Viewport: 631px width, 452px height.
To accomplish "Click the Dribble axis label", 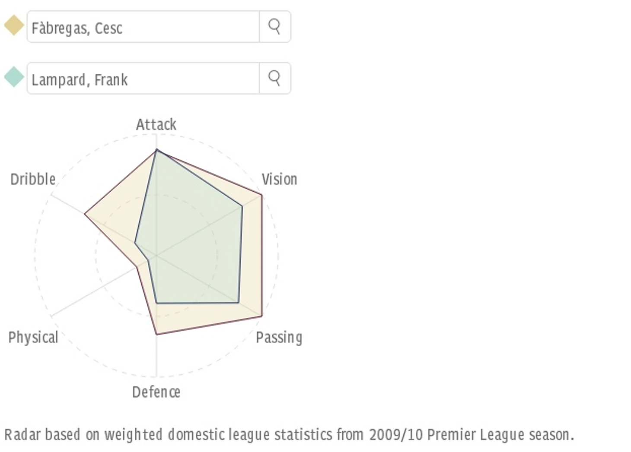I will point(33,179).
